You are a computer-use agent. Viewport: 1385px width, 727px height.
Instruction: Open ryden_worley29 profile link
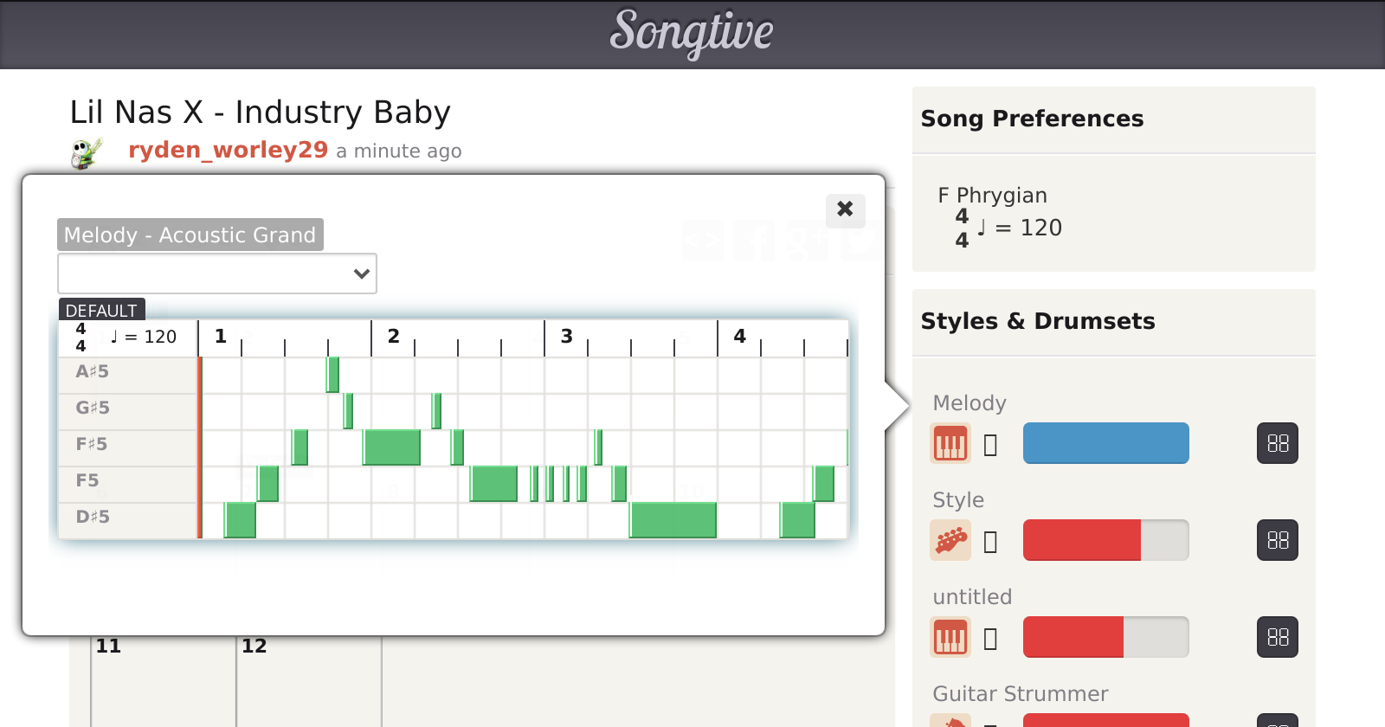pyautogui.click(x=228, y=151)
